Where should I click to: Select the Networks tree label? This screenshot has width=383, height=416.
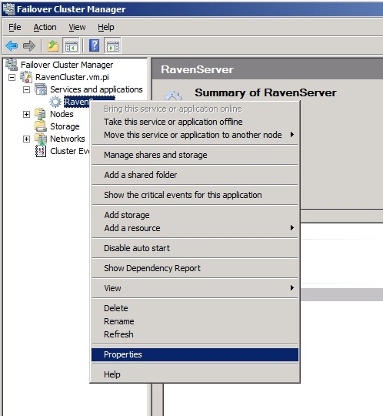coord(68,139)
